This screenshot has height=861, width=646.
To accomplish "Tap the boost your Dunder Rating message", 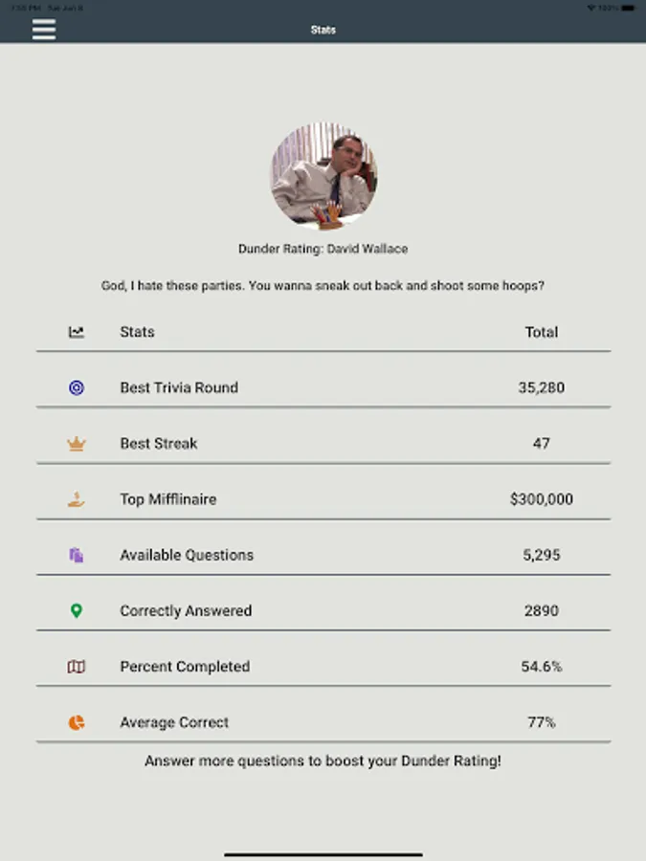I will point(323,762).
